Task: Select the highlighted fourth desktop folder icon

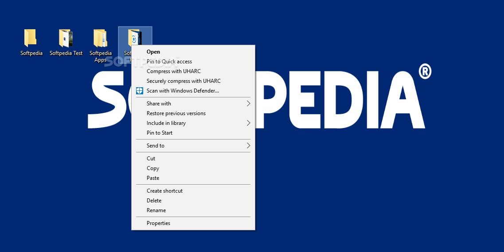Action: [x=135, y=37]
